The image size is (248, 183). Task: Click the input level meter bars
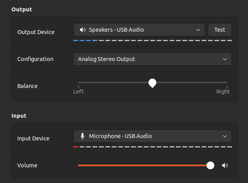tap(152, 147)
